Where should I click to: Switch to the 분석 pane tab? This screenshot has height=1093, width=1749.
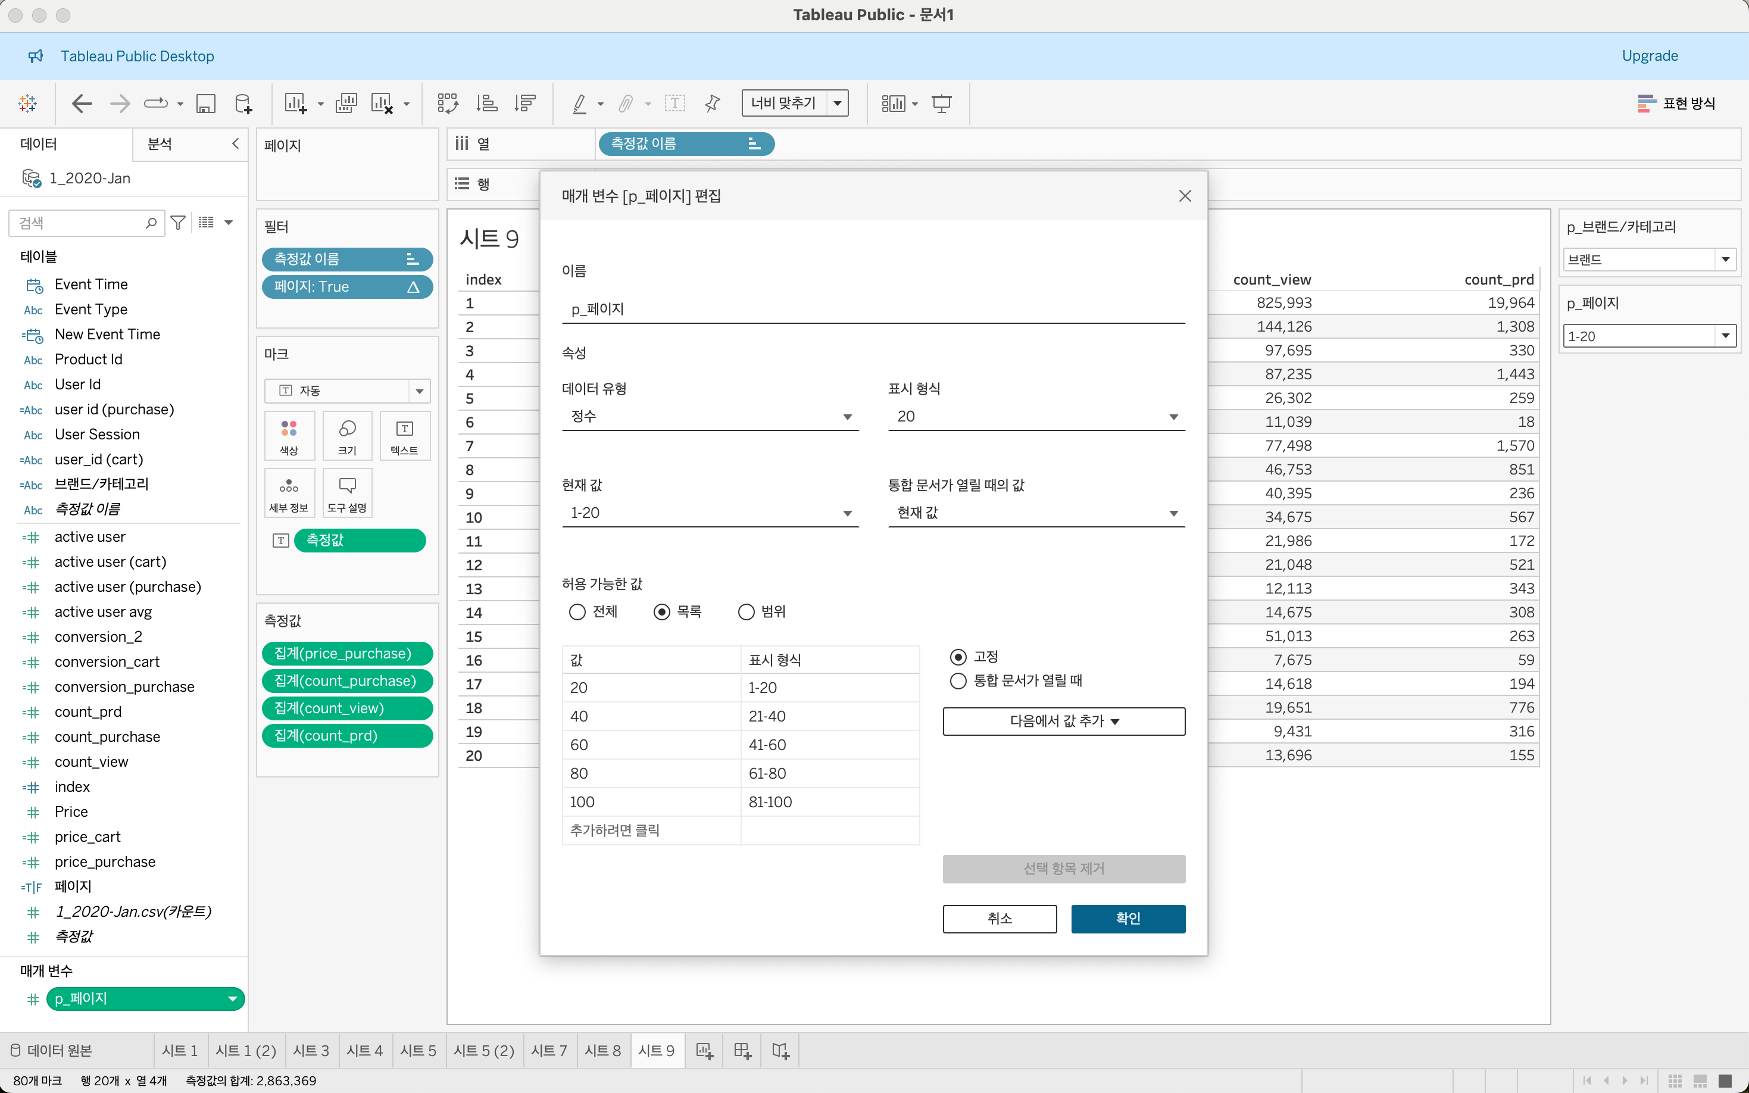(x=160, y=144)
